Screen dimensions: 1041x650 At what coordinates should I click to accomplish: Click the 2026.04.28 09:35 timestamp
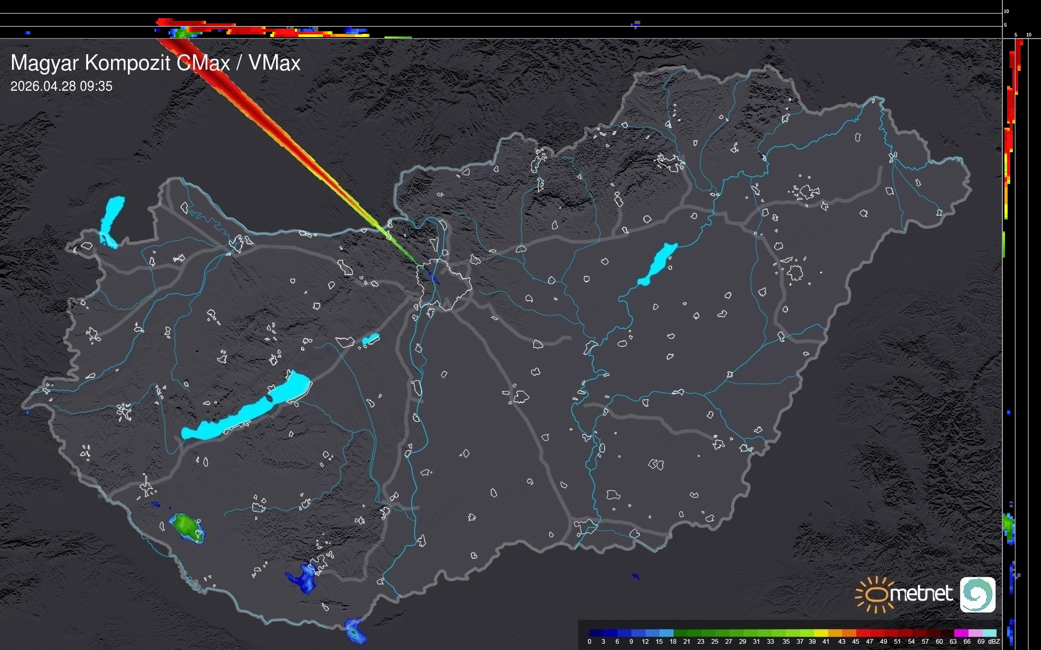coord(61,86)
